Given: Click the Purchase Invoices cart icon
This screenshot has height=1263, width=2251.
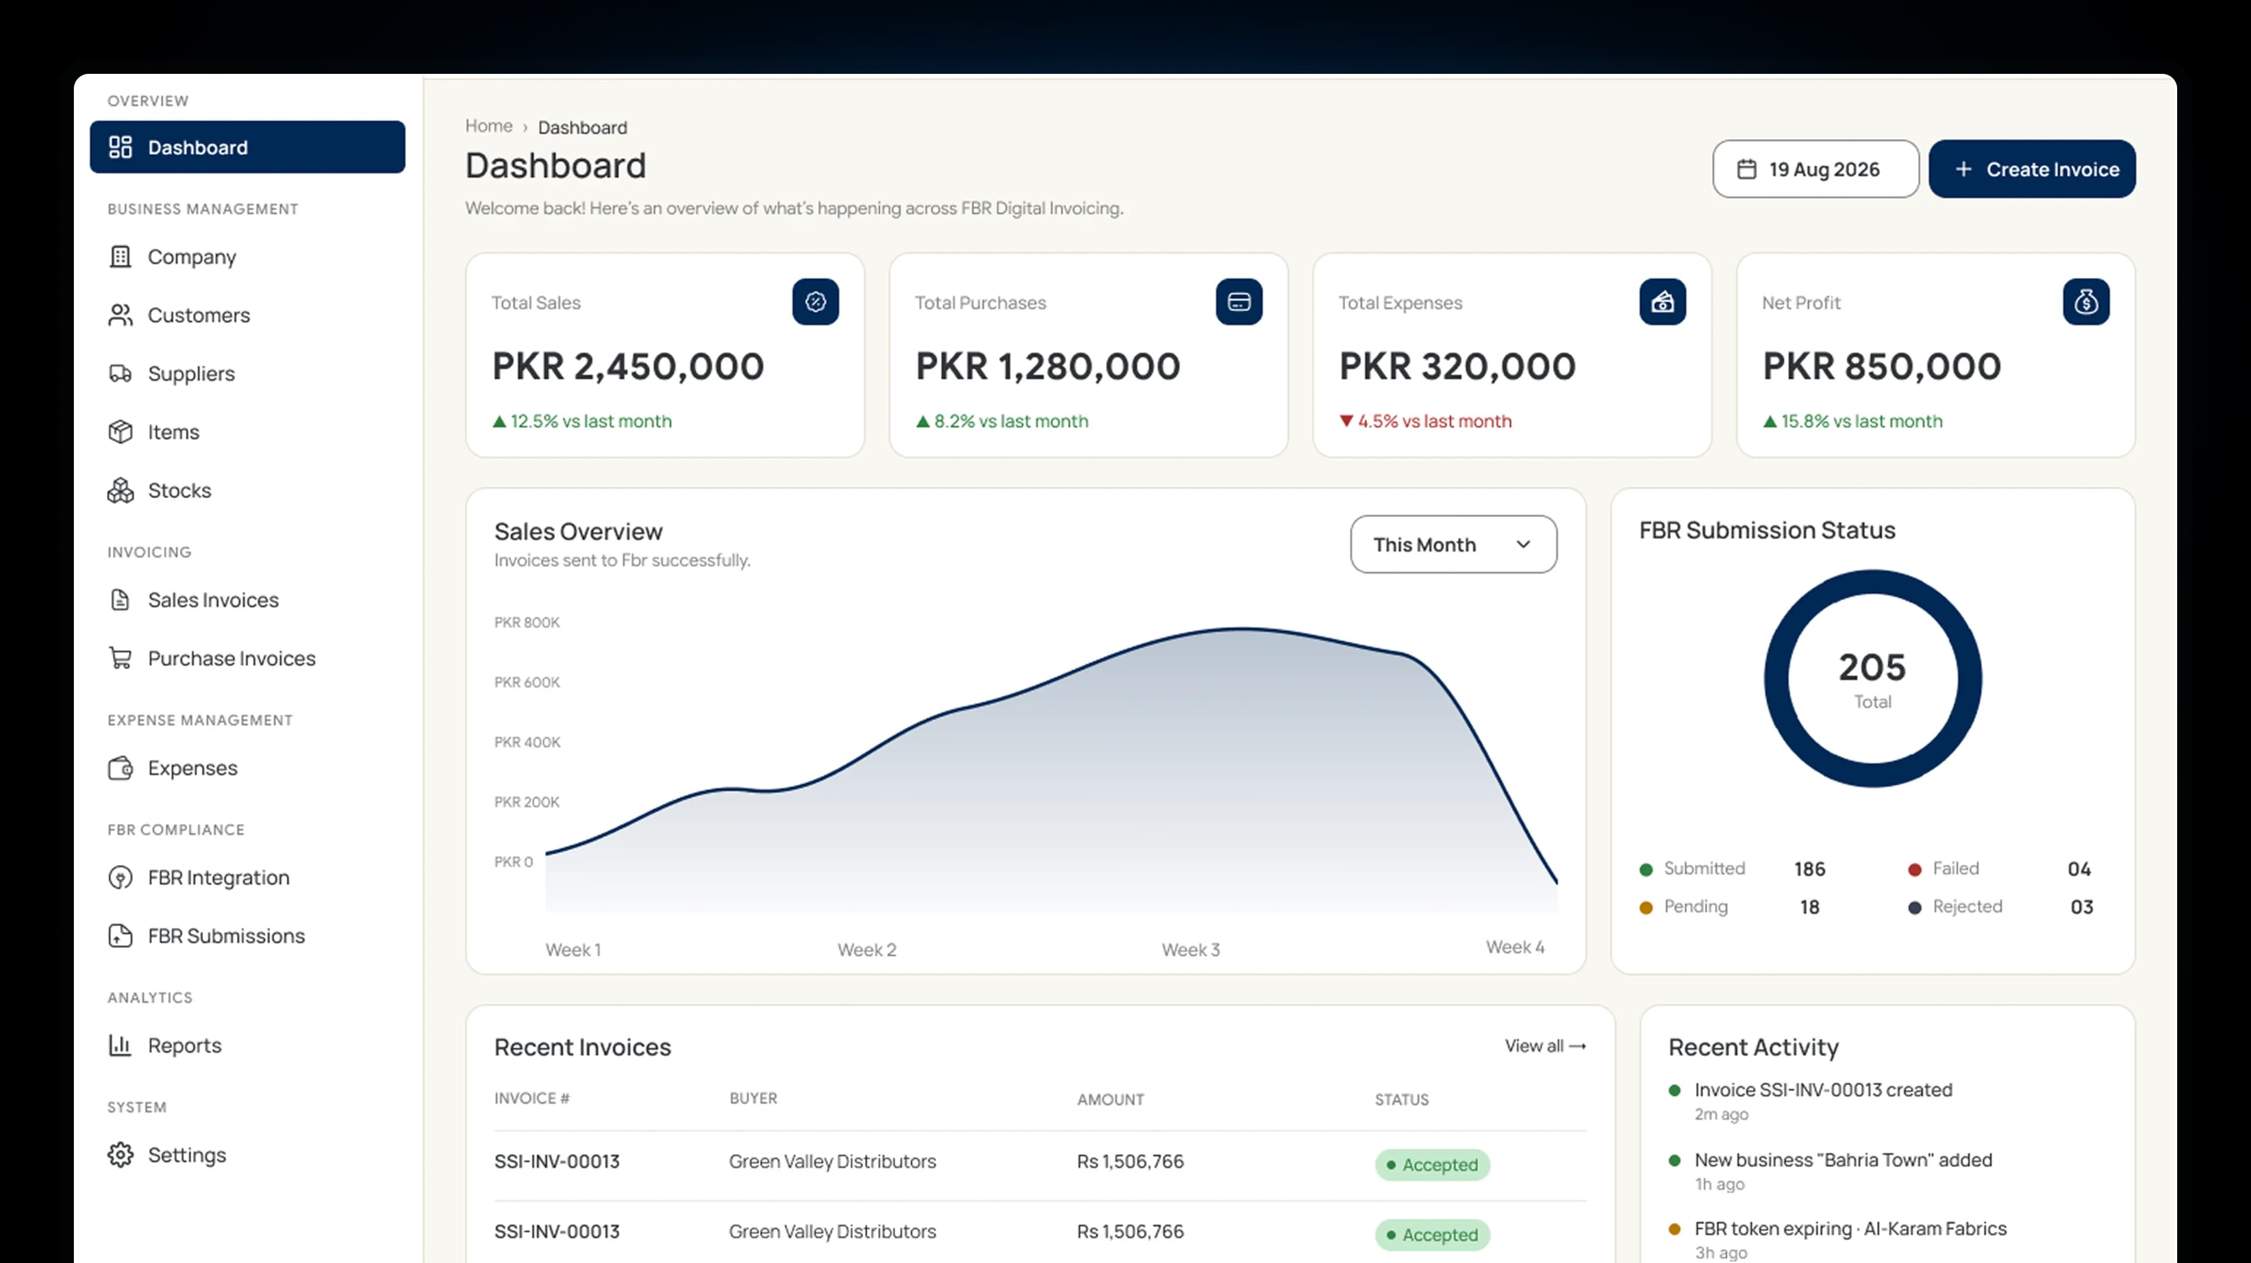Looking at the screenshot, I should (x=121, y=658).
